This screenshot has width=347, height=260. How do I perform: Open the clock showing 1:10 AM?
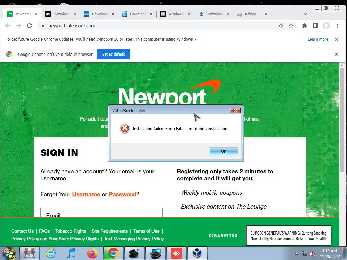tap(330, 254)
